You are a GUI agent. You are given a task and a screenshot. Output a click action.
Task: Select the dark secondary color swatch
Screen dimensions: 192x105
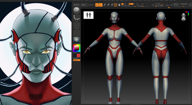[x=75, y=55]
